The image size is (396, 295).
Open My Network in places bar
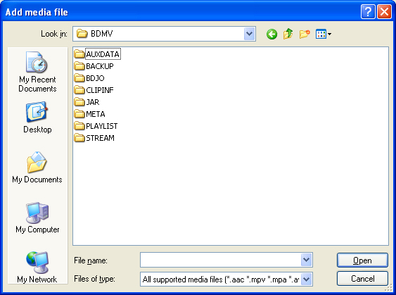point(37,268)
